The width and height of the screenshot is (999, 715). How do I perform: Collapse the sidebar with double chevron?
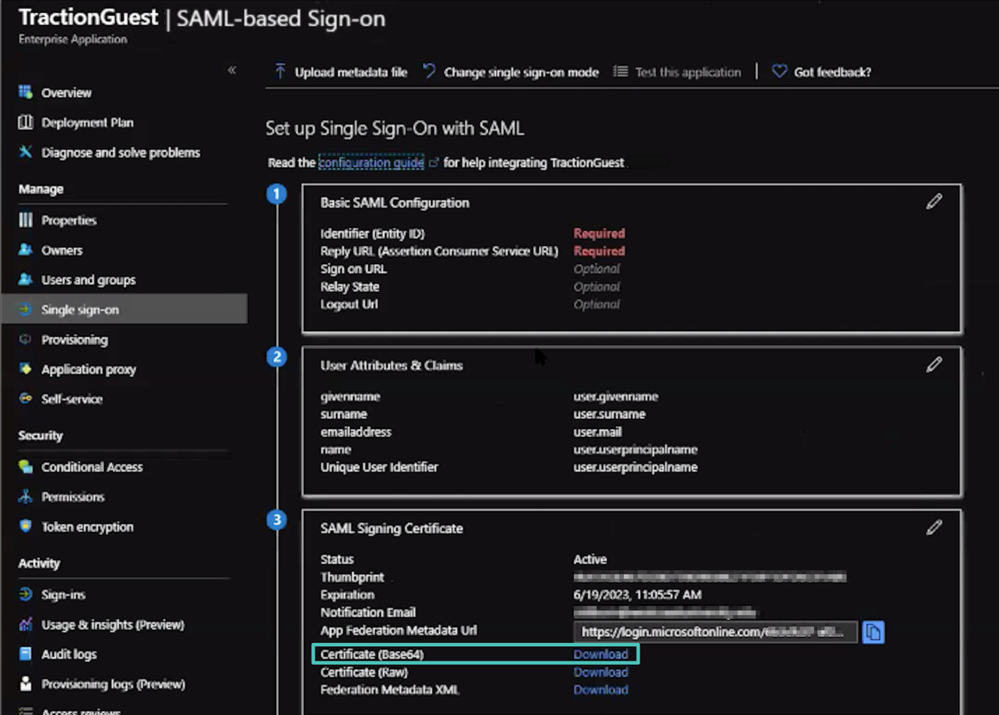click(x=232, y=70)
